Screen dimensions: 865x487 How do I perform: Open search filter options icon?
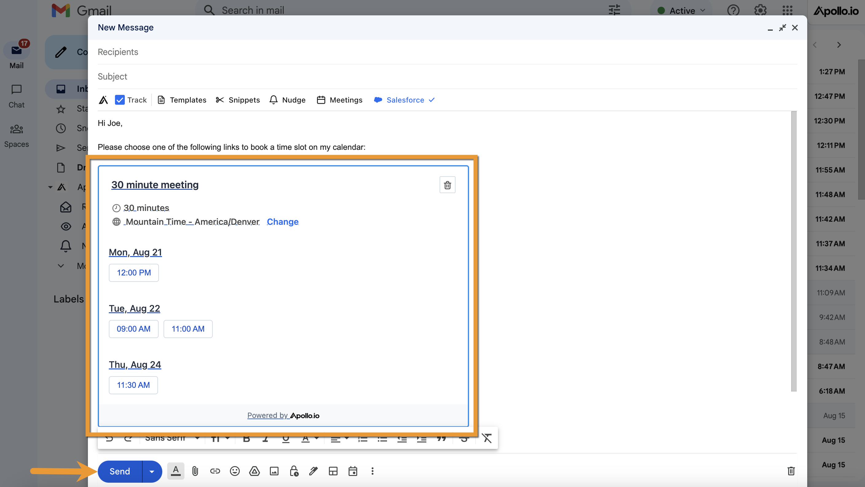pyautogui.click(x=614, y=10)
